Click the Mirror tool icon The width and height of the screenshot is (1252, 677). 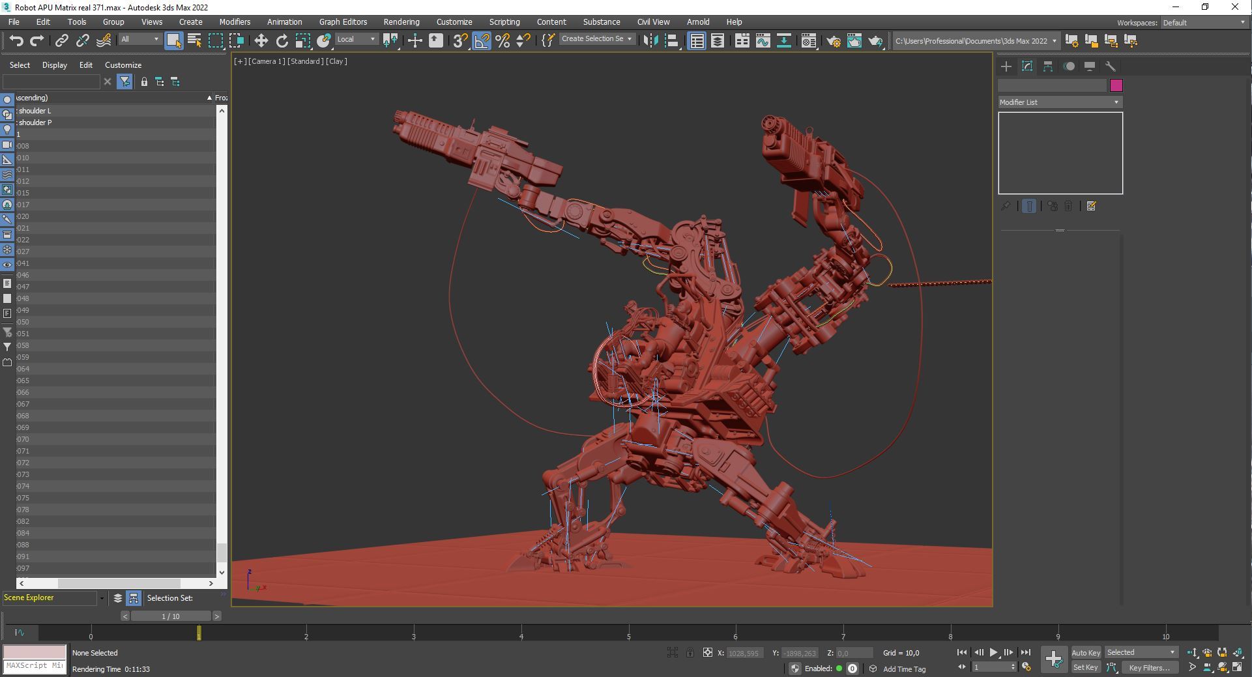click(650, 40)
